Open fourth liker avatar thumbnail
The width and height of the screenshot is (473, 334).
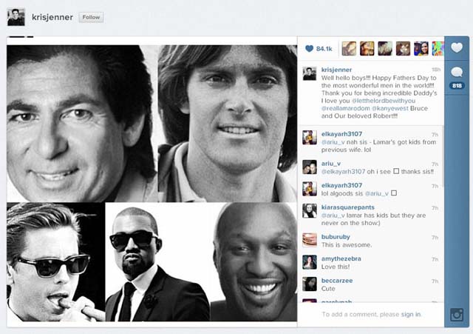403,48
